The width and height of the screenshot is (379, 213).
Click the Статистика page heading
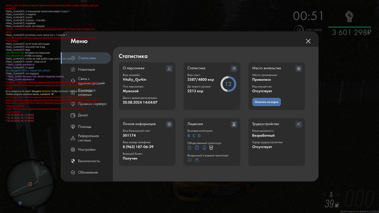pos(133,56)
